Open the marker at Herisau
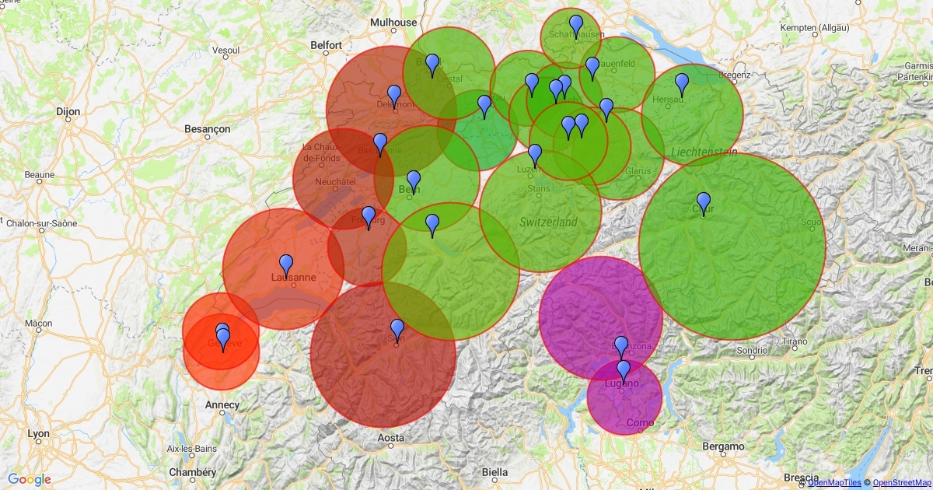This screenshot has width=933, height=490. coord(682,83)
